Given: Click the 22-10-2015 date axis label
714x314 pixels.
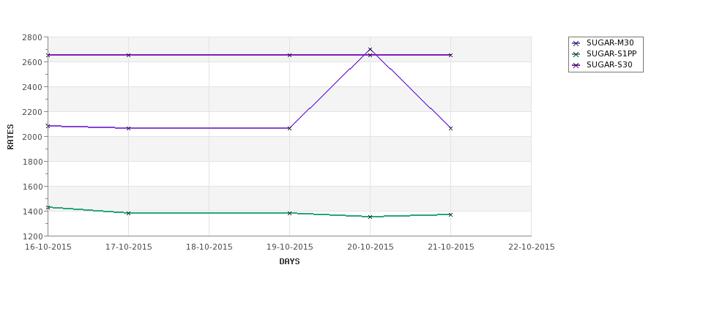Looking at the screenshot, I should pos(532,247).
